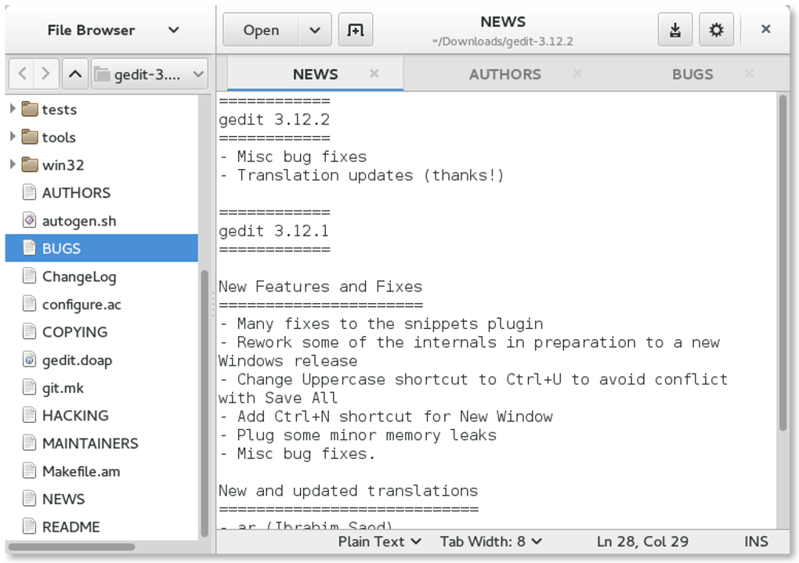Click the ChangeLog file icon
This screenshot has height=563, width=799.
click(30, 276)
